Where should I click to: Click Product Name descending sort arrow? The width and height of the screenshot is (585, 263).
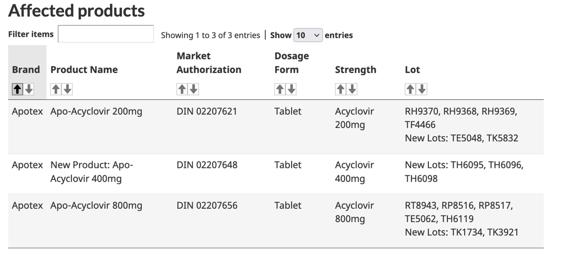click(67, 89)
